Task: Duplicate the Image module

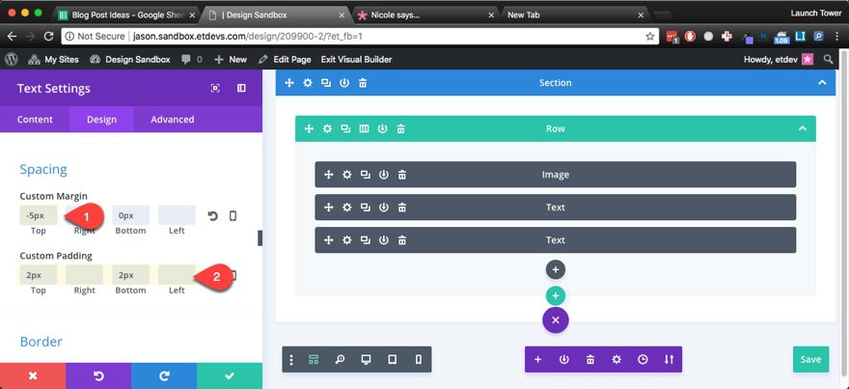Action: [x=366, y=175]
